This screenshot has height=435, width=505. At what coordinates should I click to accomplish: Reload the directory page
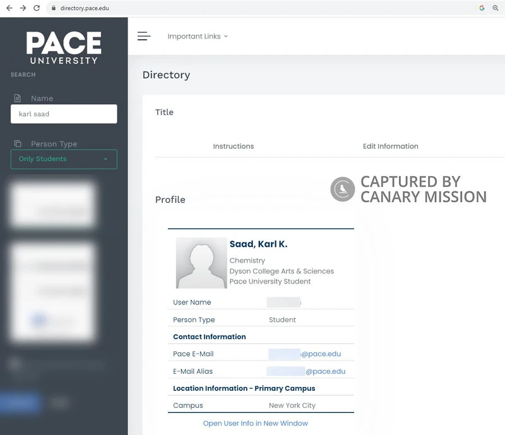[x=37, y=8]
